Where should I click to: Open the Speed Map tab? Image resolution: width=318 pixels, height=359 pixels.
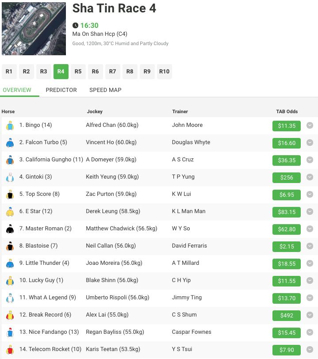click(x=105, y=90)
